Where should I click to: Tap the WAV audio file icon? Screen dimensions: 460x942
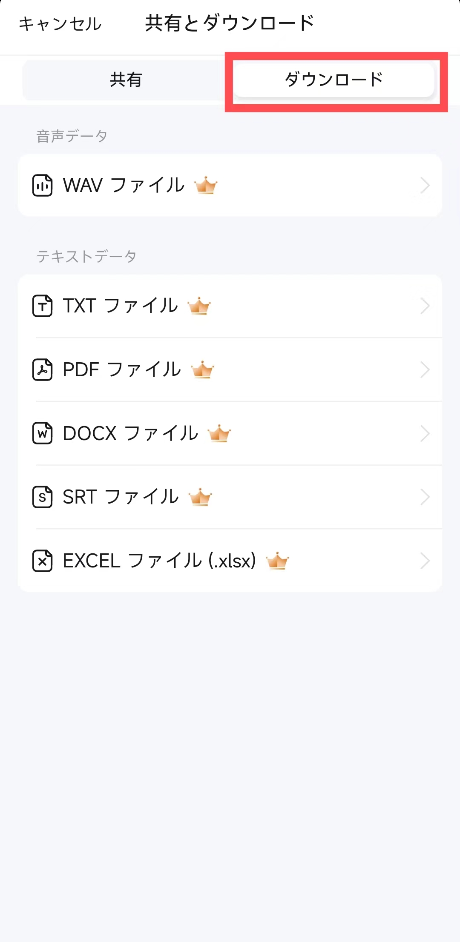(43, 185)
